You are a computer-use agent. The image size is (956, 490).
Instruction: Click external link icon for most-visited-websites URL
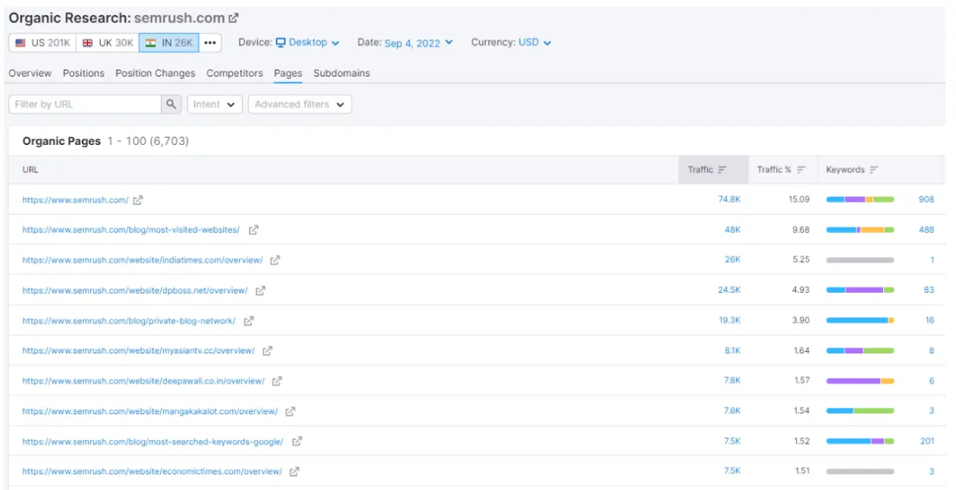[253, 230]
